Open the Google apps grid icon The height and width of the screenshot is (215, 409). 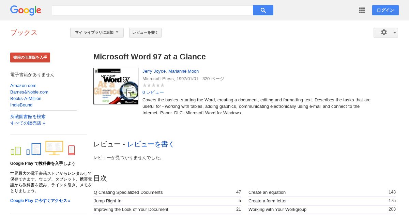[362, 10]
